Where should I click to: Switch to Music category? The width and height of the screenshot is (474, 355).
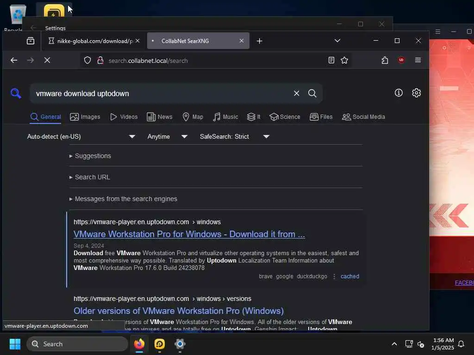[225, 117]
